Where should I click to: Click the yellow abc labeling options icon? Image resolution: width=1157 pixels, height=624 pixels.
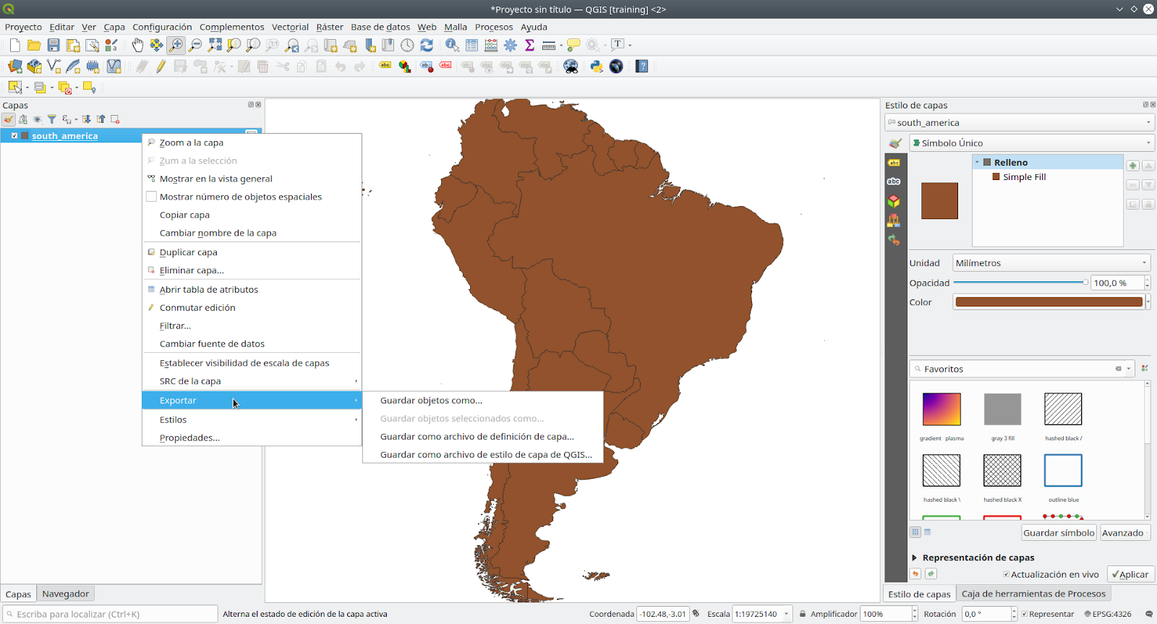(x=385, y=66)
